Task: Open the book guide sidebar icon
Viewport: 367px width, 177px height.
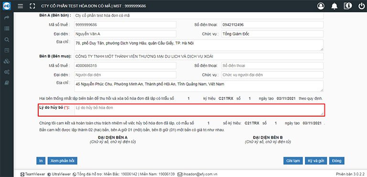Action: [x=7, y=83]
